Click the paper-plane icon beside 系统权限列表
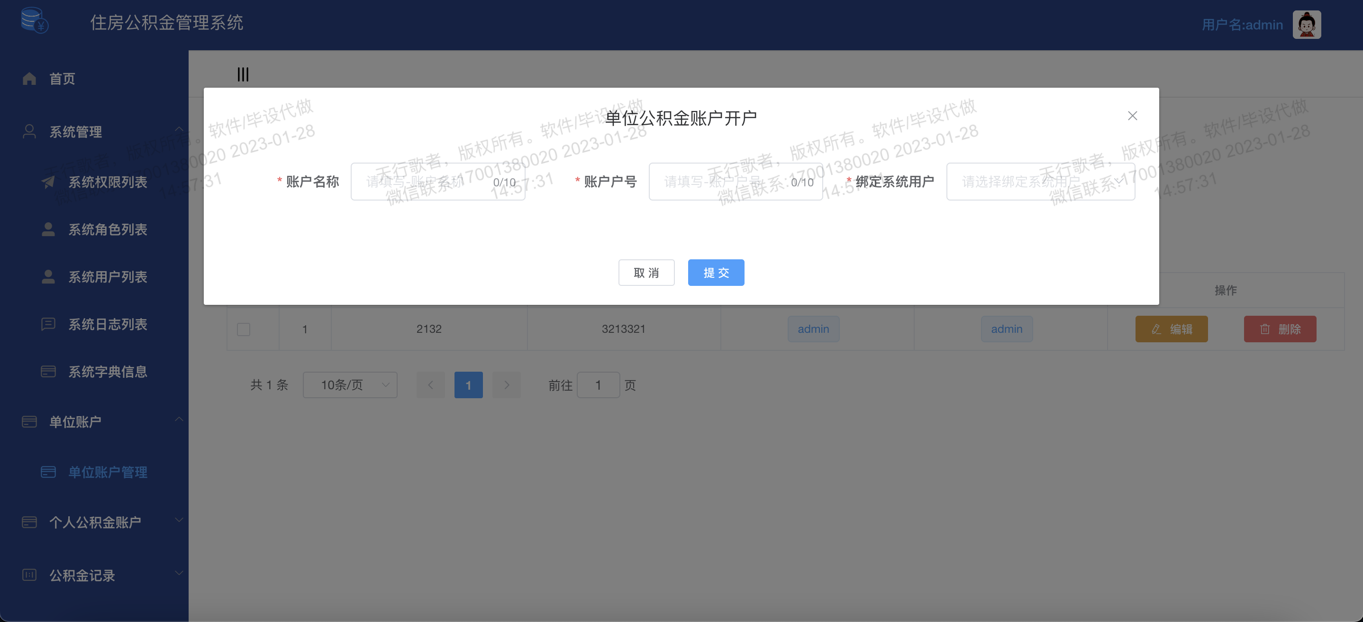This screenshot has height=622, width=1363. (x=48, y=182)
